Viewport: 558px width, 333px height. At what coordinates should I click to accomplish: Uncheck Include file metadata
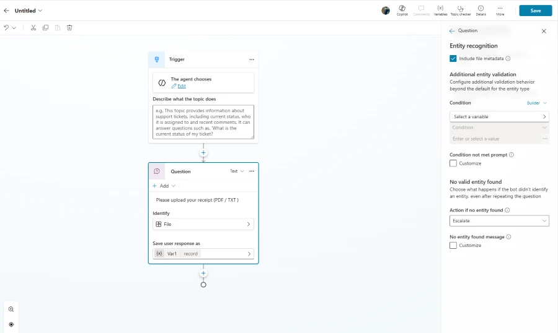coord(453,59)
